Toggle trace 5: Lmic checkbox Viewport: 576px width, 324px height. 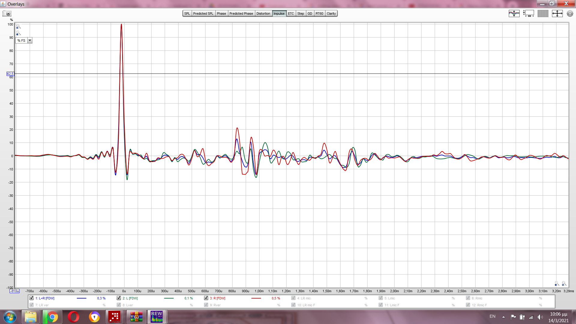381,298
